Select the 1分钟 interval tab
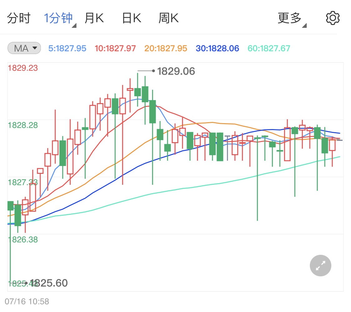Viewport: 351px width, 312px height. [x=59, y=18]
